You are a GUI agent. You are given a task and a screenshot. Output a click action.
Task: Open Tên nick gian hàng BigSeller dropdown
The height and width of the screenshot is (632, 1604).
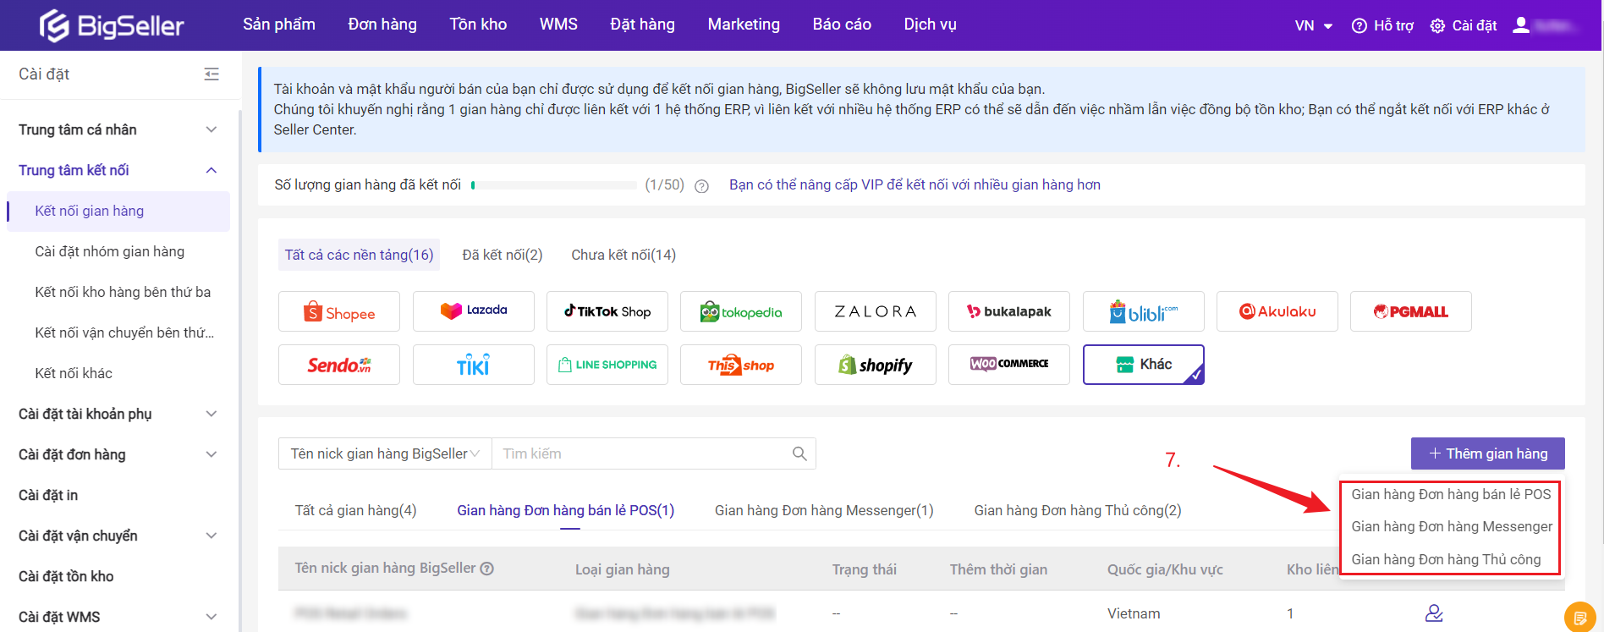[x=385, y=453]
